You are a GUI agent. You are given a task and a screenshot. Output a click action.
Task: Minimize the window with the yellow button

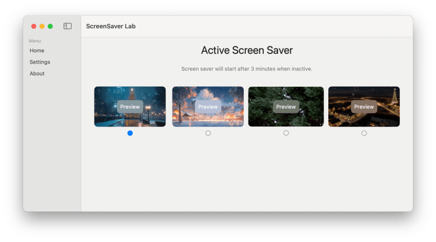pyautogui.click(x=42, y=26)
